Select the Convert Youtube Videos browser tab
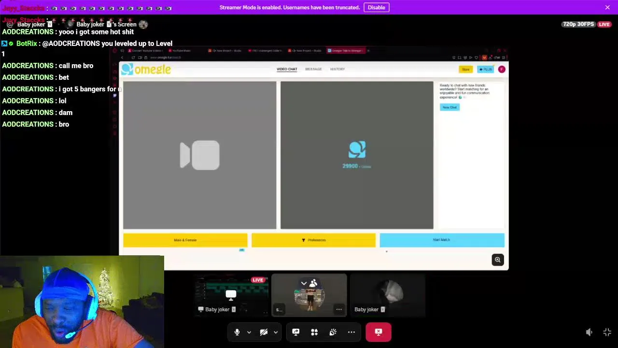The image size is (618, 348). [x=146, y=50]
